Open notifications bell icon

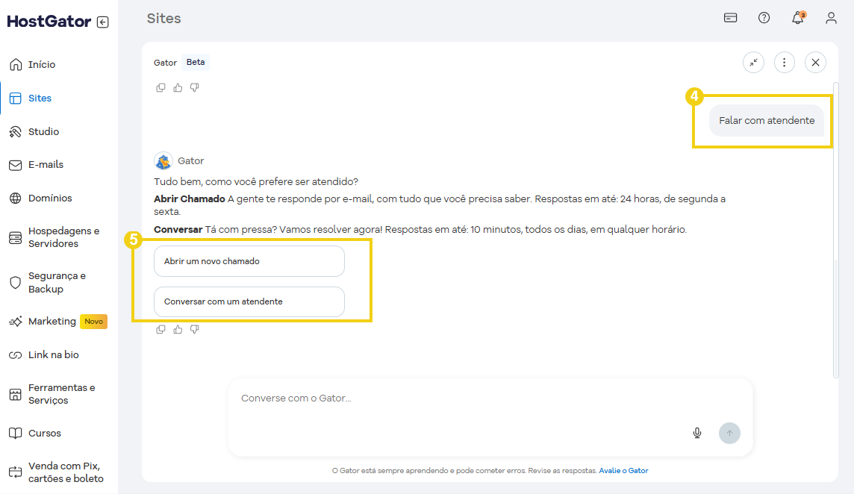(x=797, y=18)
